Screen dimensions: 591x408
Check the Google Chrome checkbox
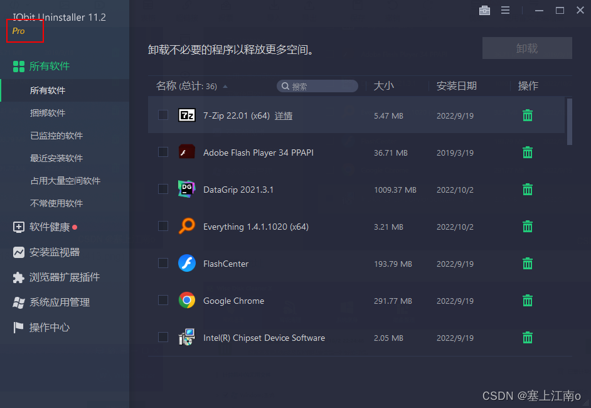pos(163,300)
